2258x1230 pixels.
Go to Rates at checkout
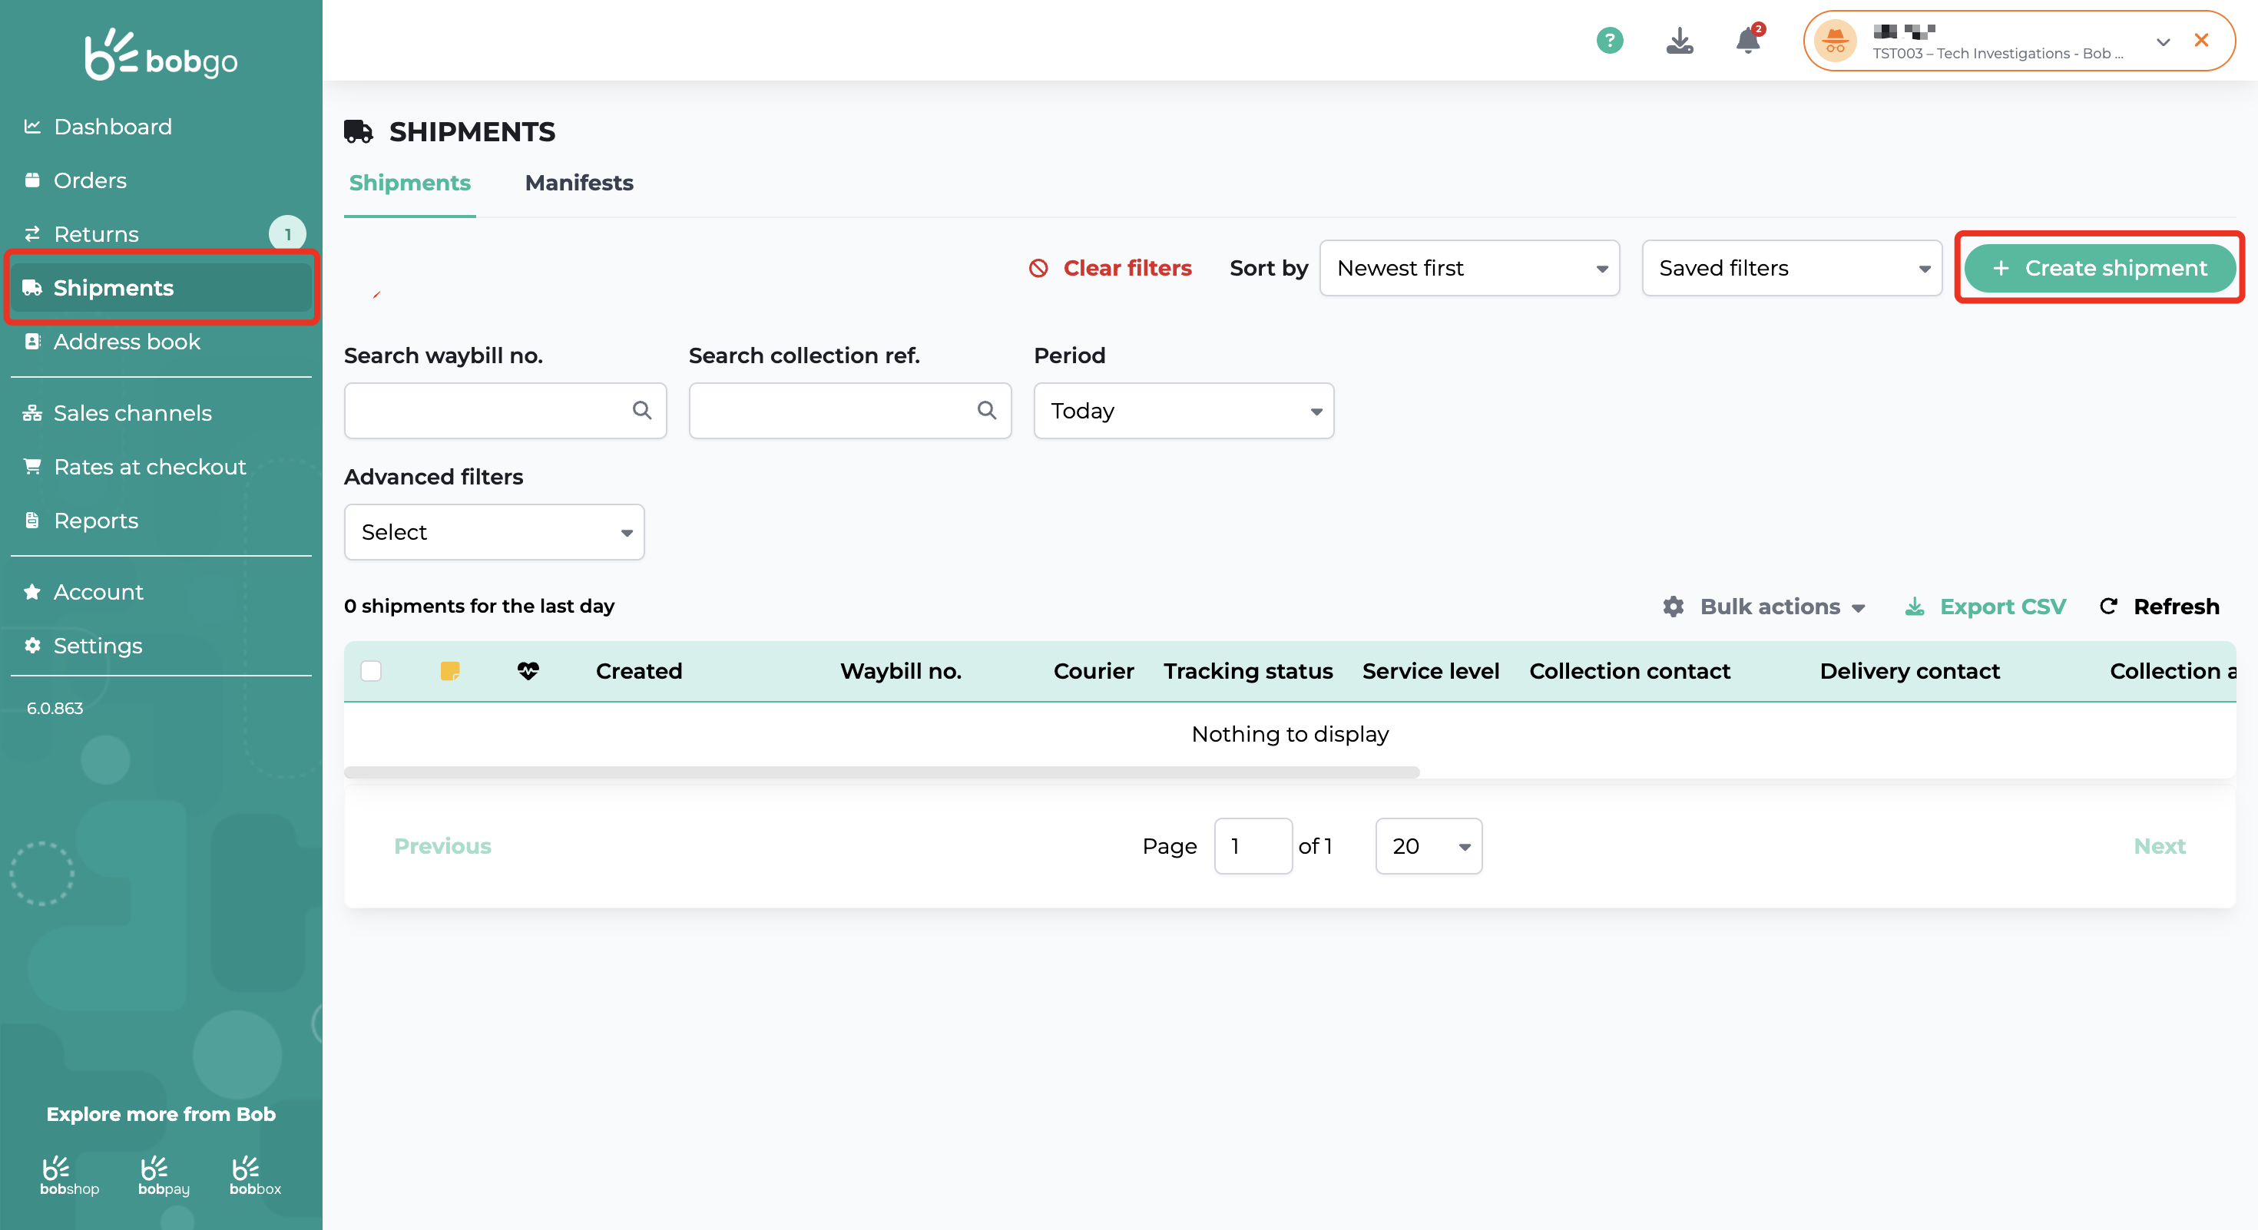161,467
